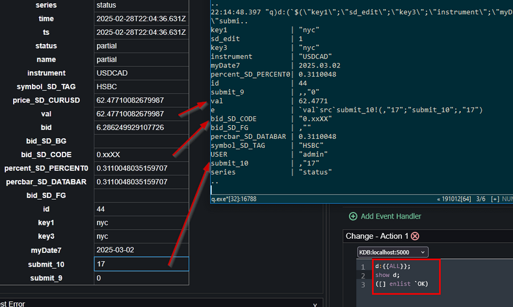
Task: Collapse the Latest Error panel chevron
Action: point(315,304)
